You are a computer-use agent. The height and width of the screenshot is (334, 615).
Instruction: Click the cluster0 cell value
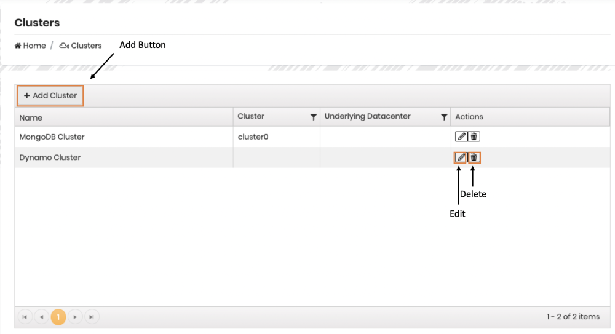point(253,137)
